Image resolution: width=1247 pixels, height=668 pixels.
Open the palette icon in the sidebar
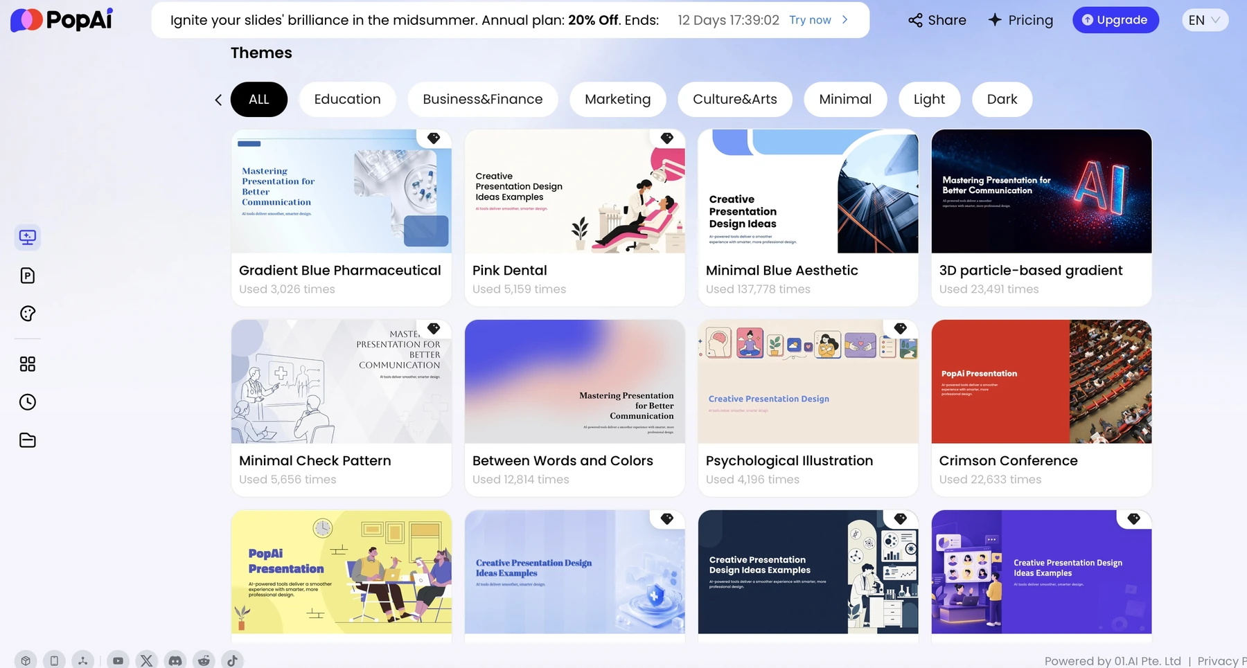click(28, 314)
